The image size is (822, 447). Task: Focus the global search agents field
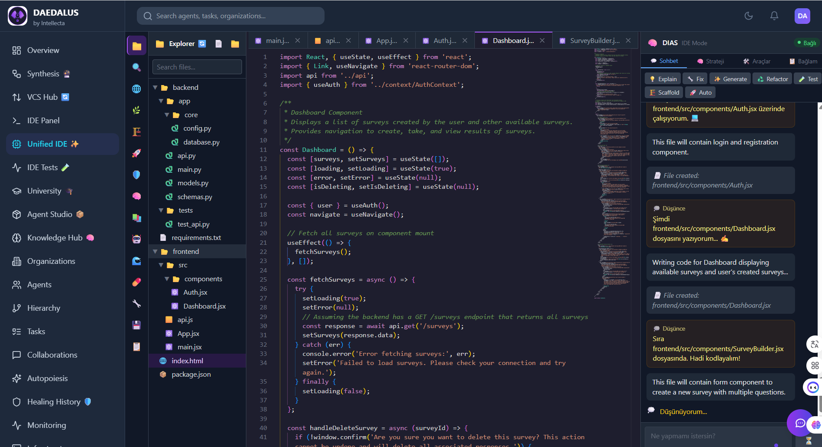pos(231,16)
